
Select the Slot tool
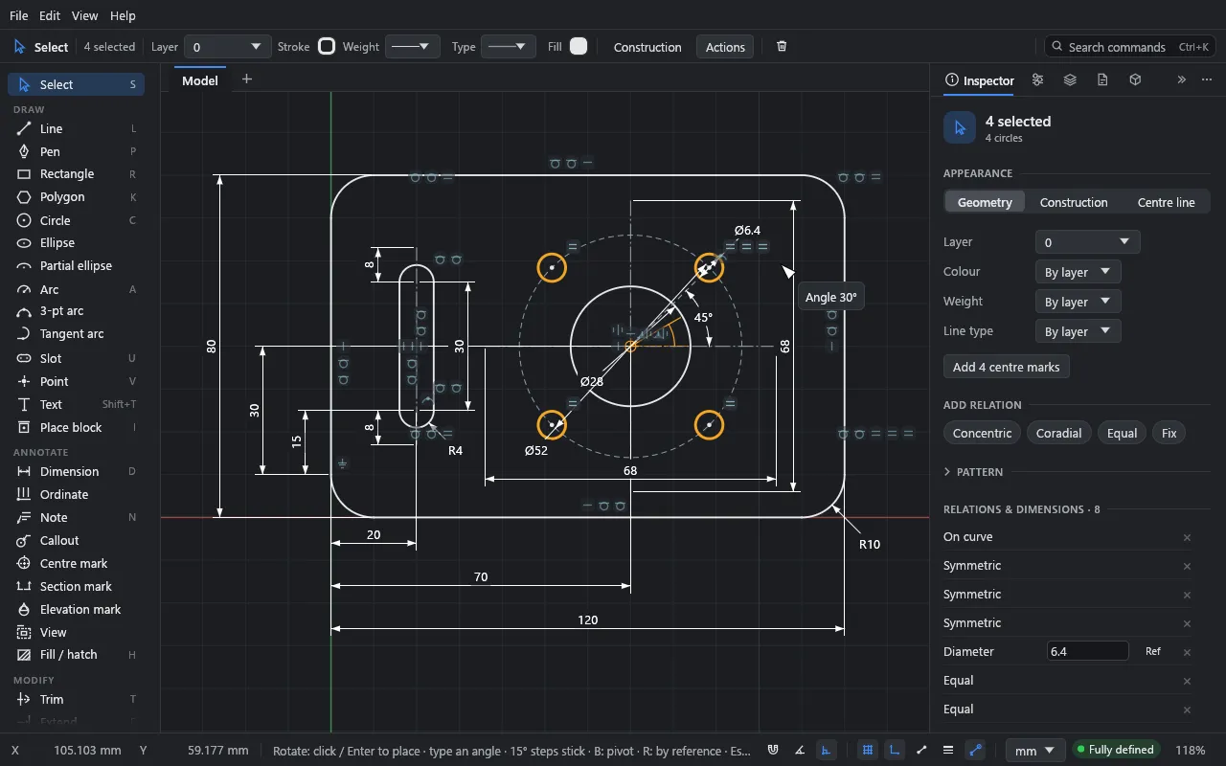(x=77, y=358)
